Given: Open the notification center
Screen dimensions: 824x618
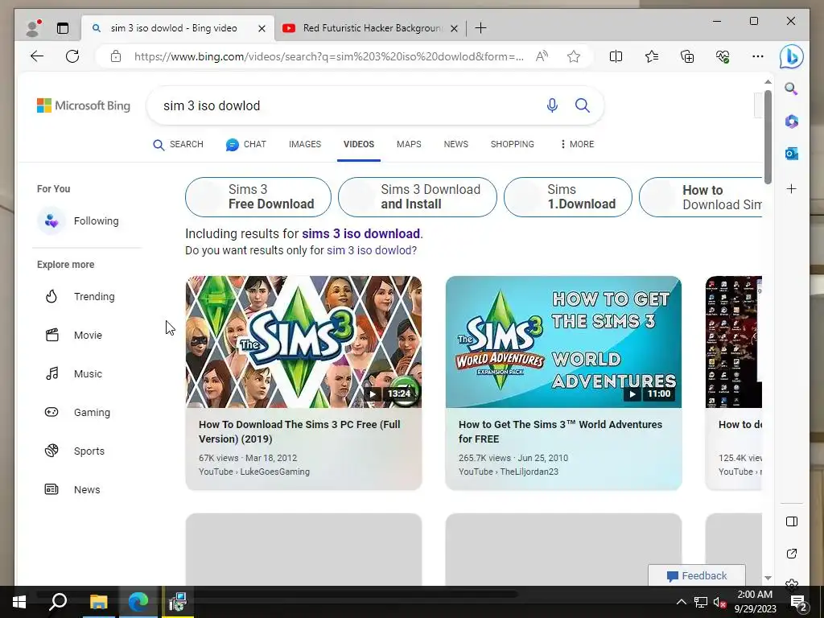Looking at the screenshot, I should tap(799, 602).
